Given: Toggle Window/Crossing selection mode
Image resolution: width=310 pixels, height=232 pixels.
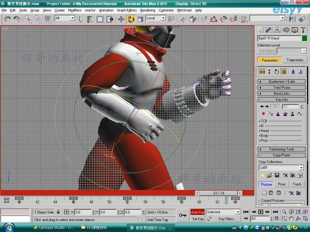Looking at the screenshot, I should [x=110, y=19].
